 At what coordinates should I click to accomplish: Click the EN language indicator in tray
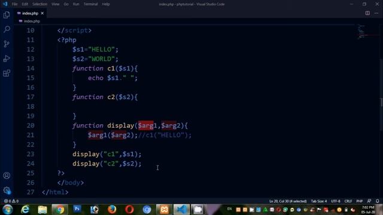[x=229, y=209]
